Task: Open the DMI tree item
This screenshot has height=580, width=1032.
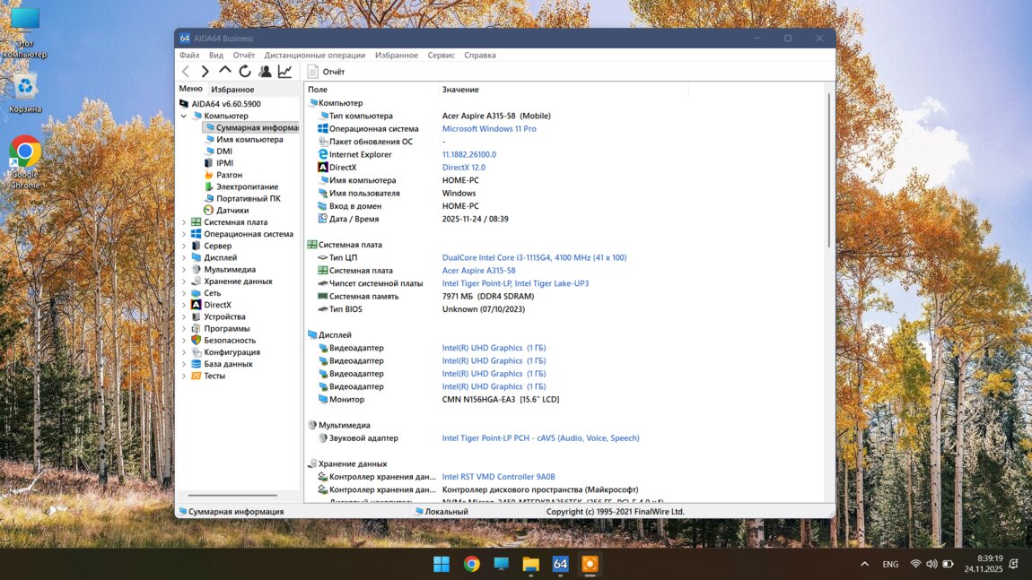Action: tap(223, 151)
